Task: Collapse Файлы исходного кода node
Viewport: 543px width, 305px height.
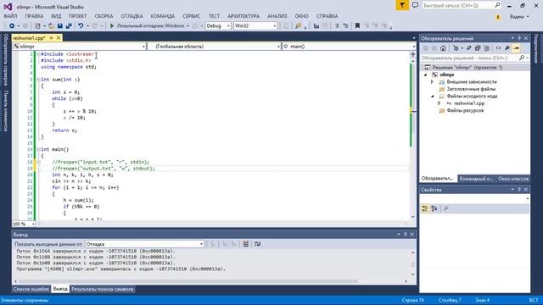Action: click(x=432, y=97)
